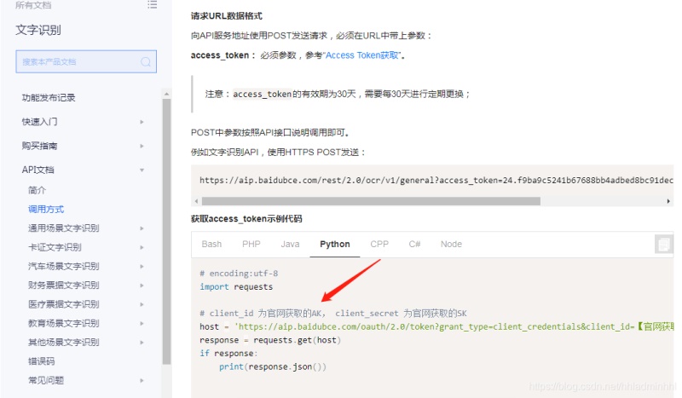Switch to the PHP code tab
Image resolution: width=682 pixels, height=398 pixels.
point(251,244)
